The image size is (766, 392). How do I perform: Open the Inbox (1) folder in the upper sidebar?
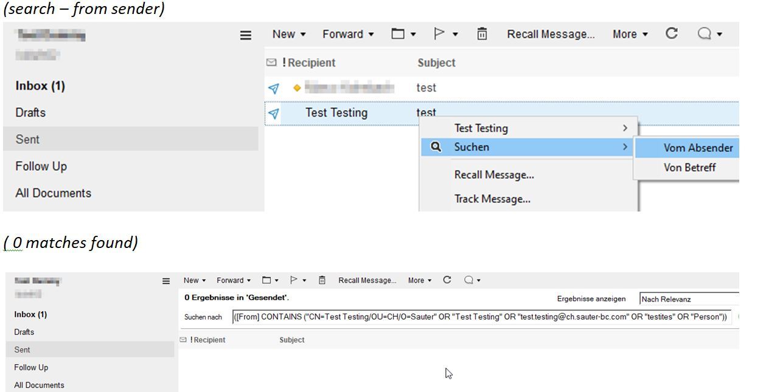click(x=40, y=86)
